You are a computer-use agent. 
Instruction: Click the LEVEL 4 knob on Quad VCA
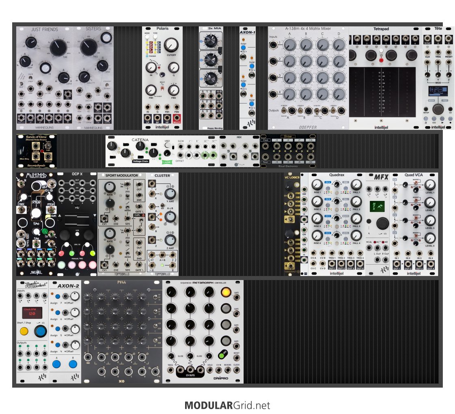[430, 238]
